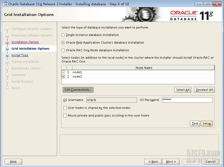Go Back to previous step
This screenshot has height=167, width=224.
[x=153, y=162]
